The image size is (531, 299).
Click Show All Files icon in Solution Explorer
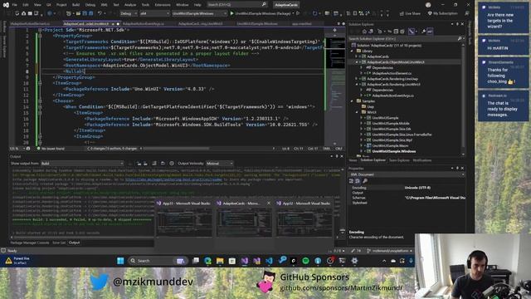(402, 32)
